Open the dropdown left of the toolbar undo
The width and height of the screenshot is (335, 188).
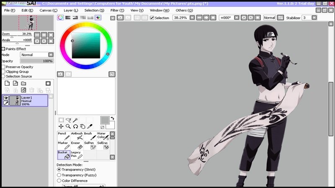pos(113,18)
